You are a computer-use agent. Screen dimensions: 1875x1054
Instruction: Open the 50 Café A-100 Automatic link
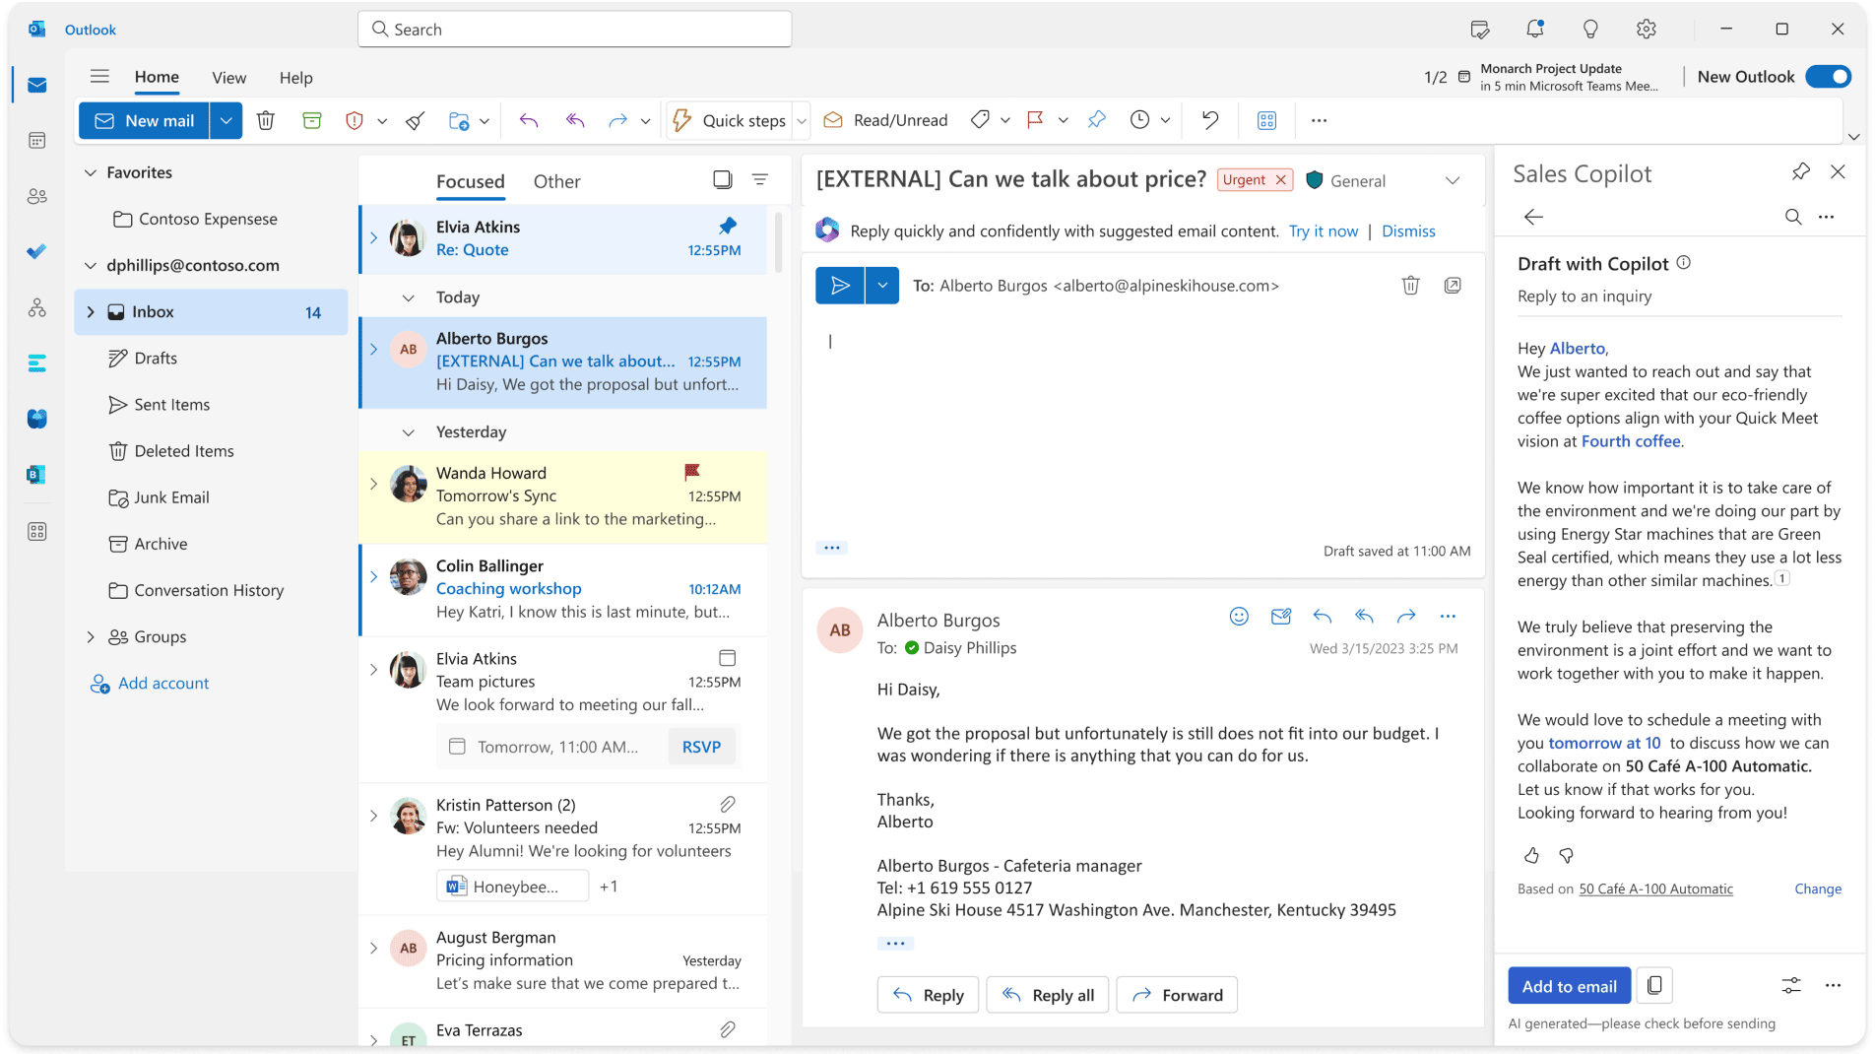click(x=1655, y=889)
